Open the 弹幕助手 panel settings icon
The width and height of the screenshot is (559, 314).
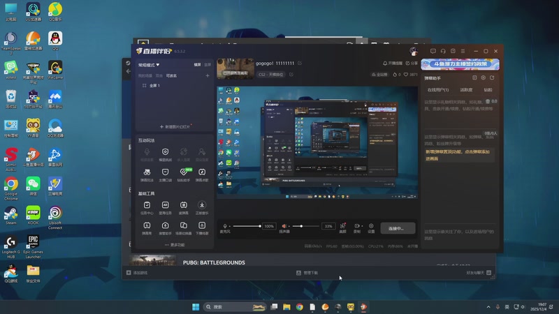point(484,77)
